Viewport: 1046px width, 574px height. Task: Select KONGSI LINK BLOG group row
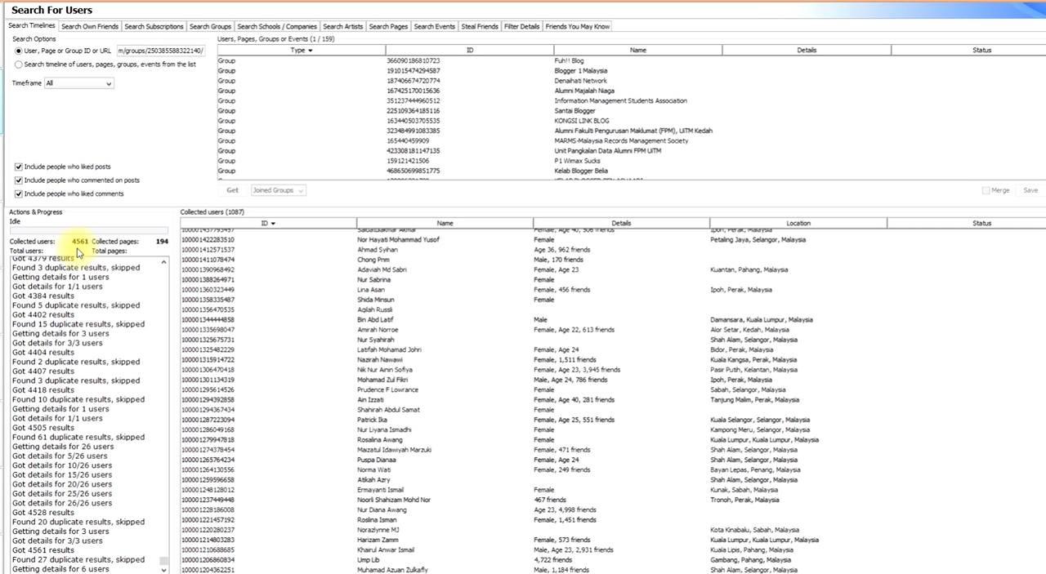631,121
